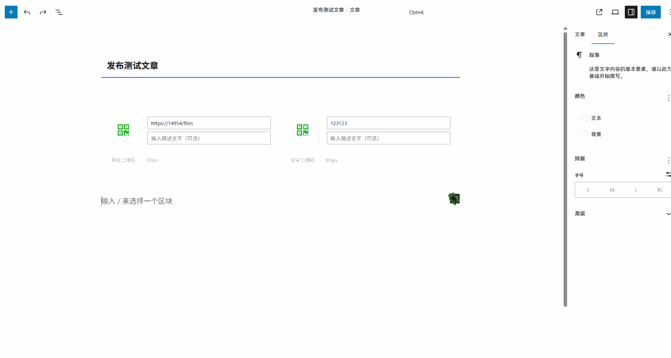Click the 文字二维码 label
Viewport: 671px width, 358px height.
click(x=303, y=160)
